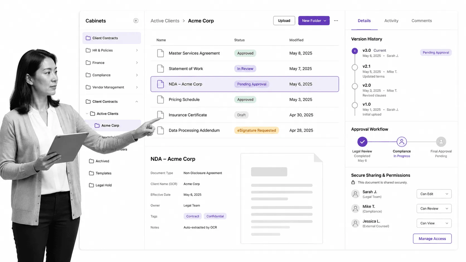Expand the HR & Policies chevron
This screenshot has height=262, width=466.
pos(137,50)
